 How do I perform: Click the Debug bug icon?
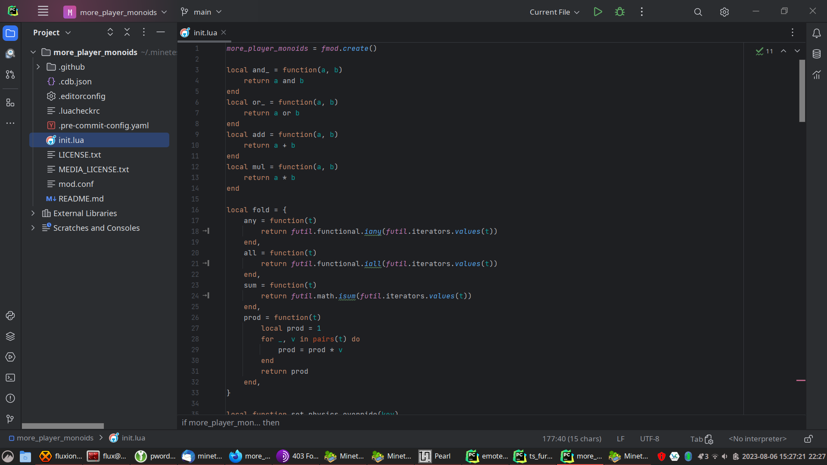coord(619,12)
